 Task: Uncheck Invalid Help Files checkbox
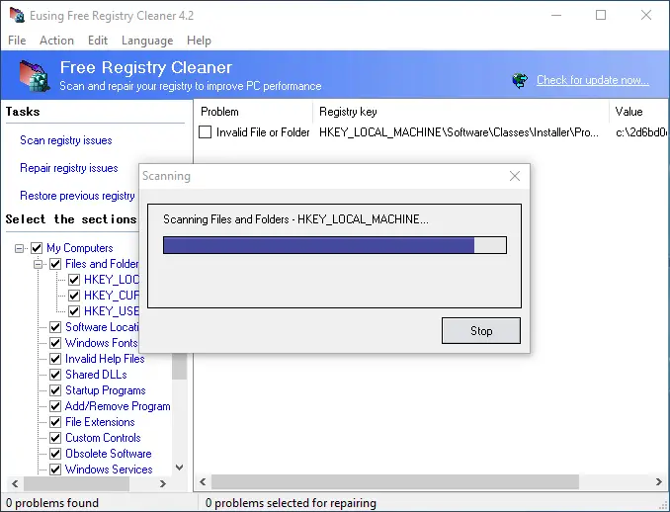55,359
